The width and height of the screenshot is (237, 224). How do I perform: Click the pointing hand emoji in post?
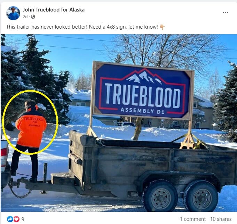coord(162,27)
